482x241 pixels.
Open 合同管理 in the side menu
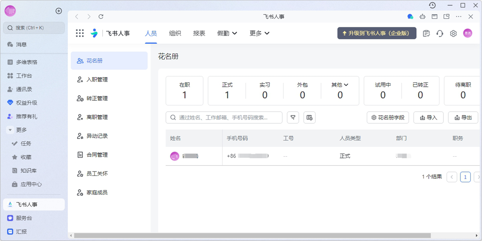(x=109, y=155)
